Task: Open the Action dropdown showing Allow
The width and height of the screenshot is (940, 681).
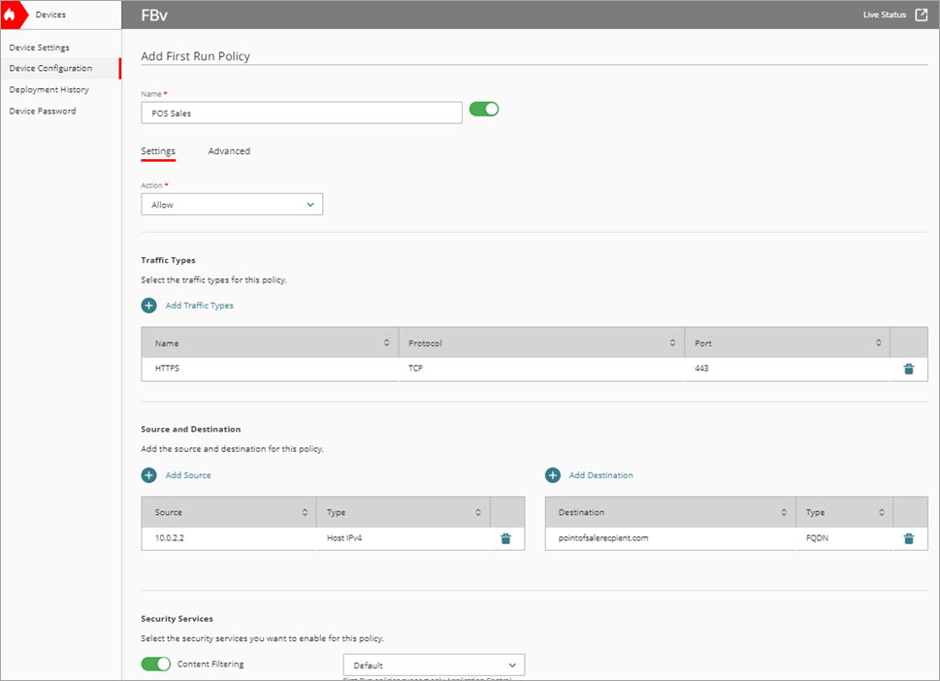Action: (x=231, y=204)
